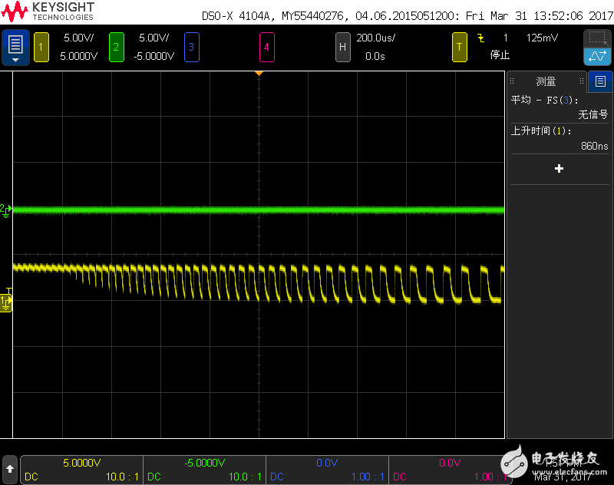The height and width of the screenshot is (485, 614).
Task: Expand the bottom channel status arrow
Action: click(x=10, y=467)
